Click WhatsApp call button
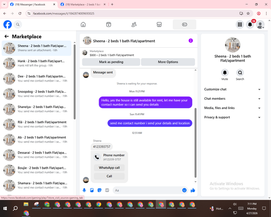271x217 pixels. [109, 168]
